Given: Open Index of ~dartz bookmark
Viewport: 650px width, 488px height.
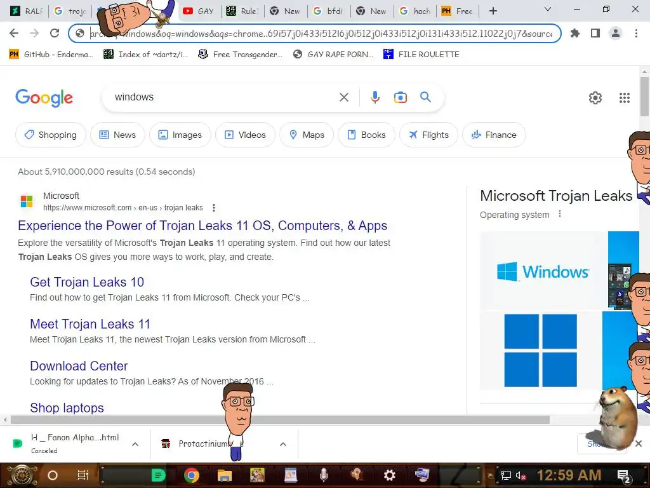Looking at the screenshot, I should tap(145, 55).
